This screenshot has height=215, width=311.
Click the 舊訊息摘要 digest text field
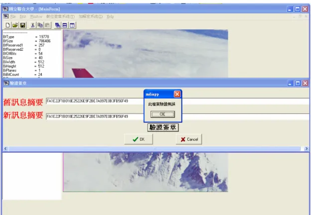[x=178, y=101]
